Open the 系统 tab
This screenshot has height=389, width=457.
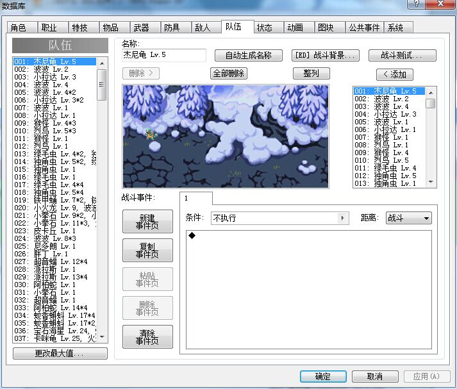tap(399, 28)
